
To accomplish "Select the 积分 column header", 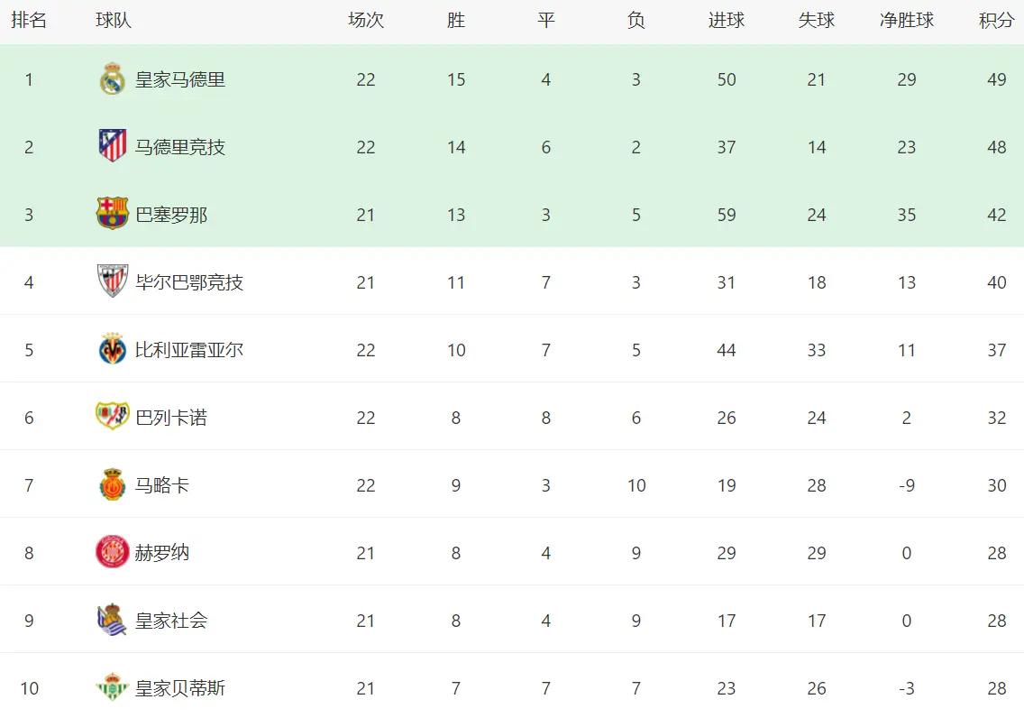I will 996,20.
